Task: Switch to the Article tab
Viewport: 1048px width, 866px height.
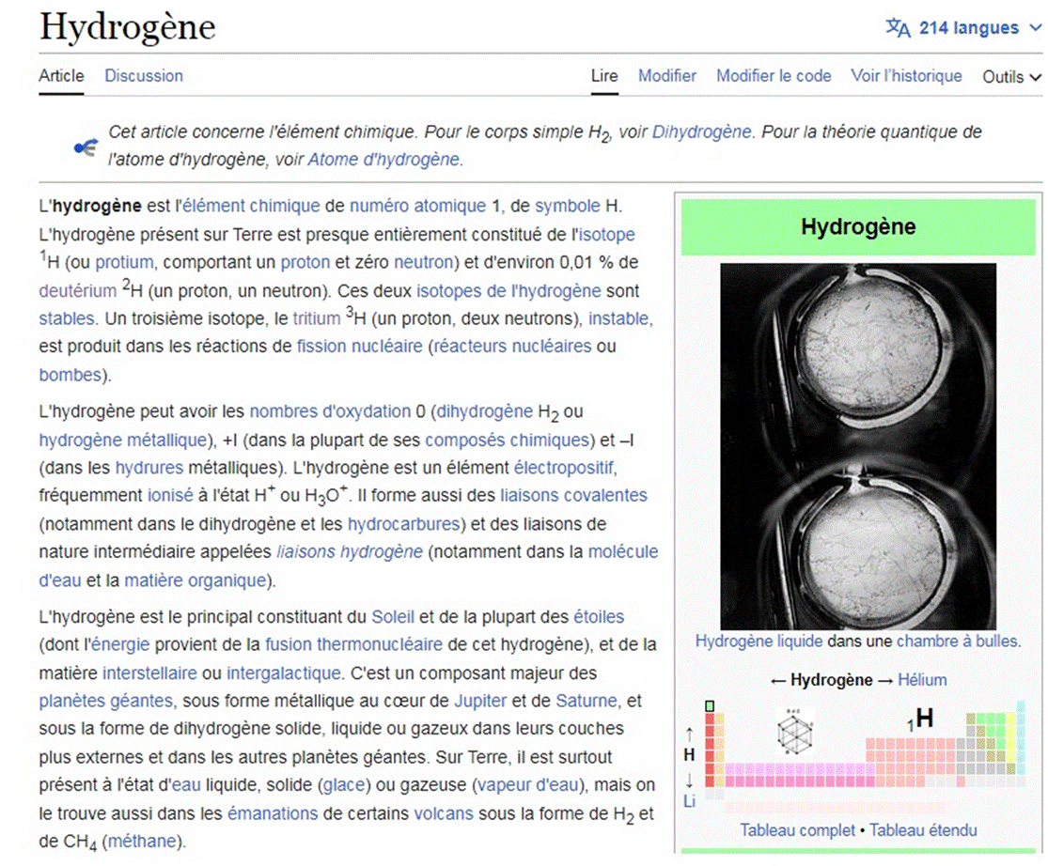Action: pos(61,75)
